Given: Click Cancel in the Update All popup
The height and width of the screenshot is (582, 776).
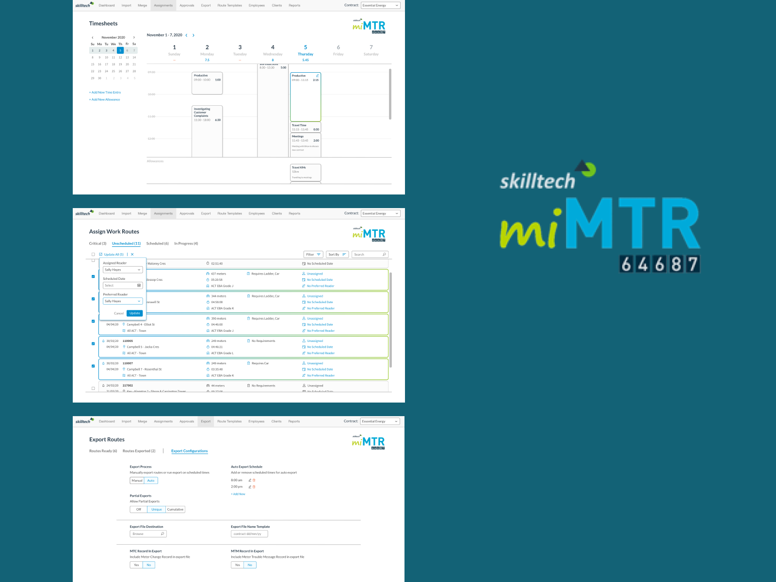Looking at the screenshot, I should pyautogui.click(x=119, y=313).
